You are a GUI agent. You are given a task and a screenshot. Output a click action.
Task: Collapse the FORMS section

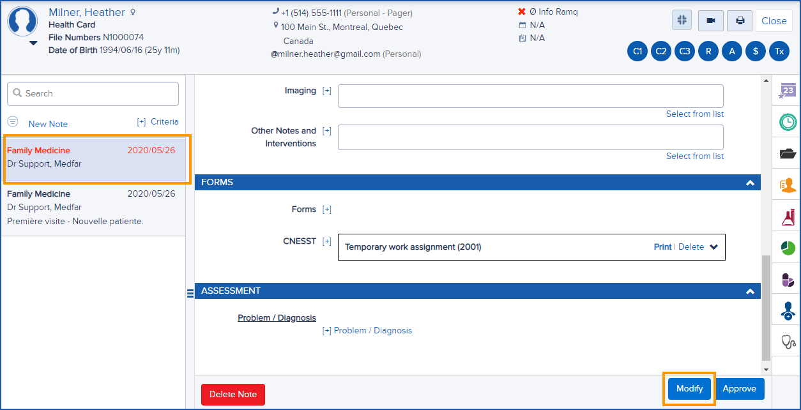(750, 182)
